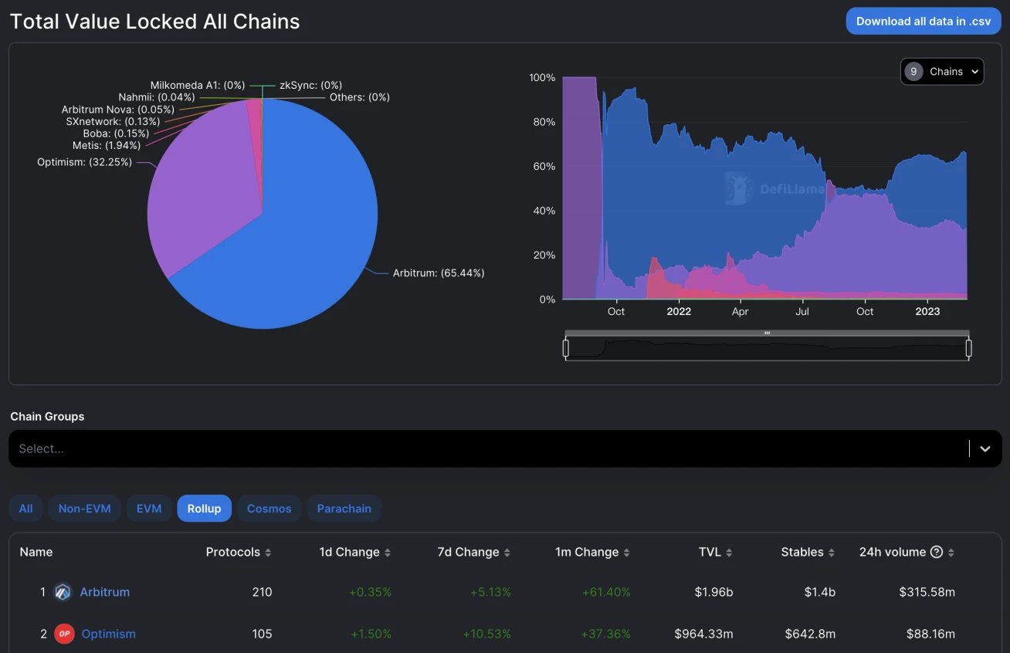Viewport: 1010px width, 653px height.
Task: Sort by 7d Change column arrows
Action: (x=507, y=553)
